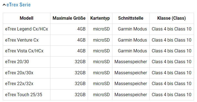Collapse the eTrex Serie chevron arrow
This screenshot has height=102, width=197.
point(4,5)
